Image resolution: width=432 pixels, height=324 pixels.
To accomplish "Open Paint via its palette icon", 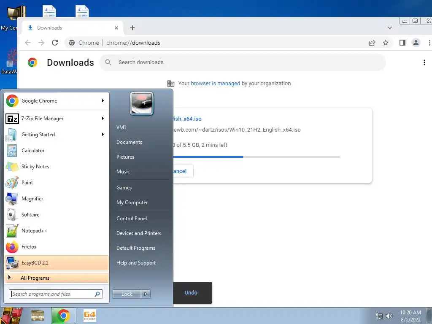I will tap(12, 183).
